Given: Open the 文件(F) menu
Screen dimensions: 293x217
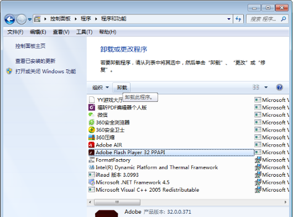Looking at the screenshot, I should (15, 32).
